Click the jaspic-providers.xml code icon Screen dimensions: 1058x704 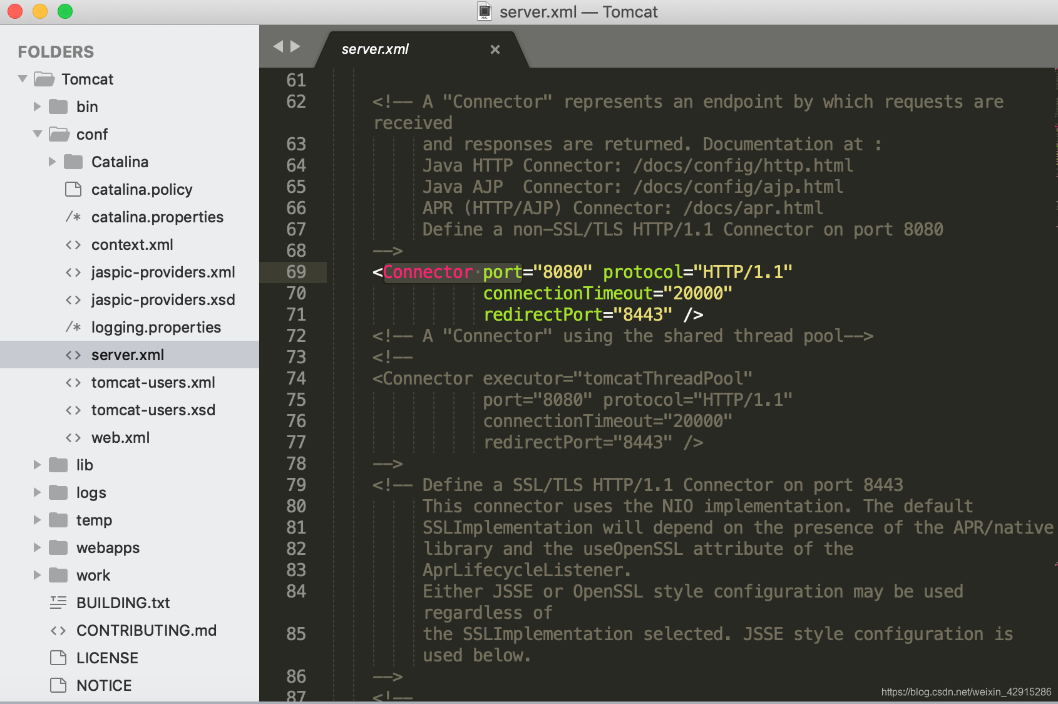point(73,272)
